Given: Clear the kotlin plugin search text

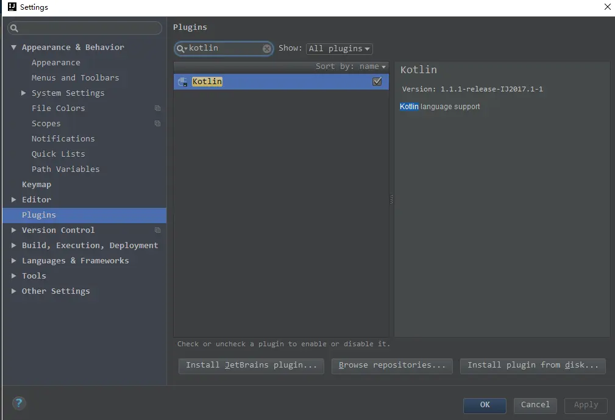Looking at the screenshot, I should coord(267,49).
